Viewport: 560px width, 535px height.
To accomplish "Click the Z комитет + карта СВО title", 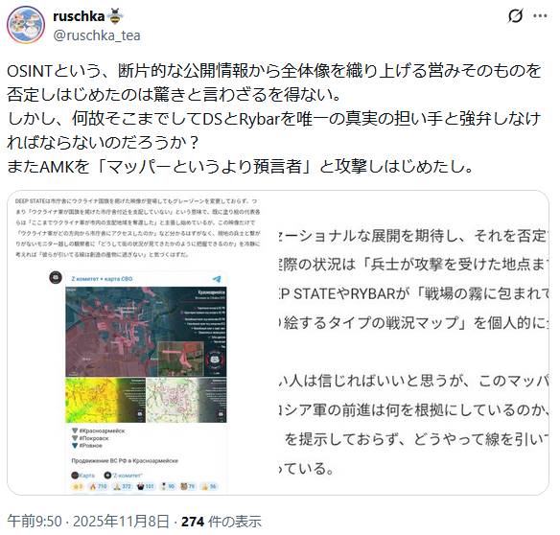I will pos(102,279).
